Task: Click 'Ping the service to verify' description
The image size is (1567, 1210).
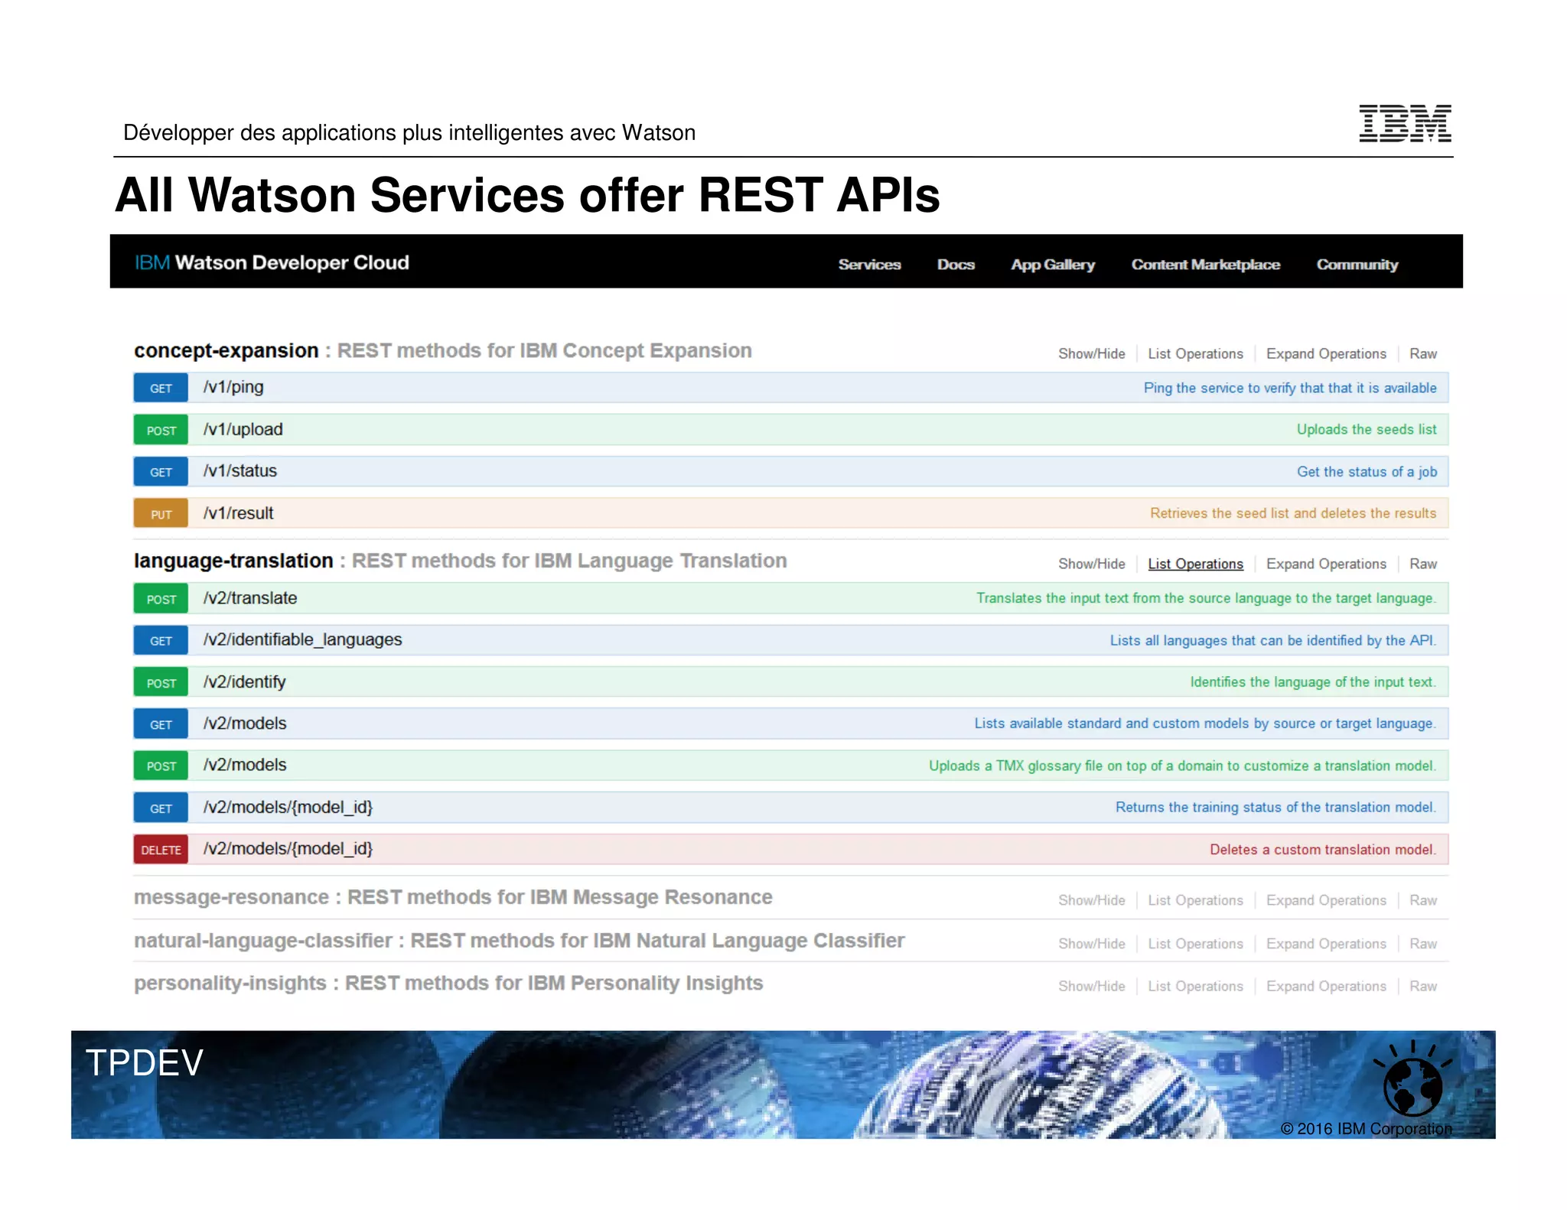Action: pos(1290,388)
